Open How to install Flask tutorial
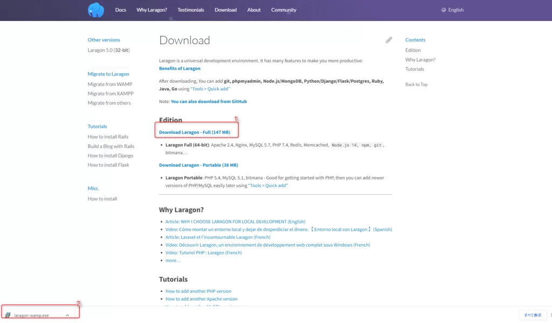 (x=108, y=165)
